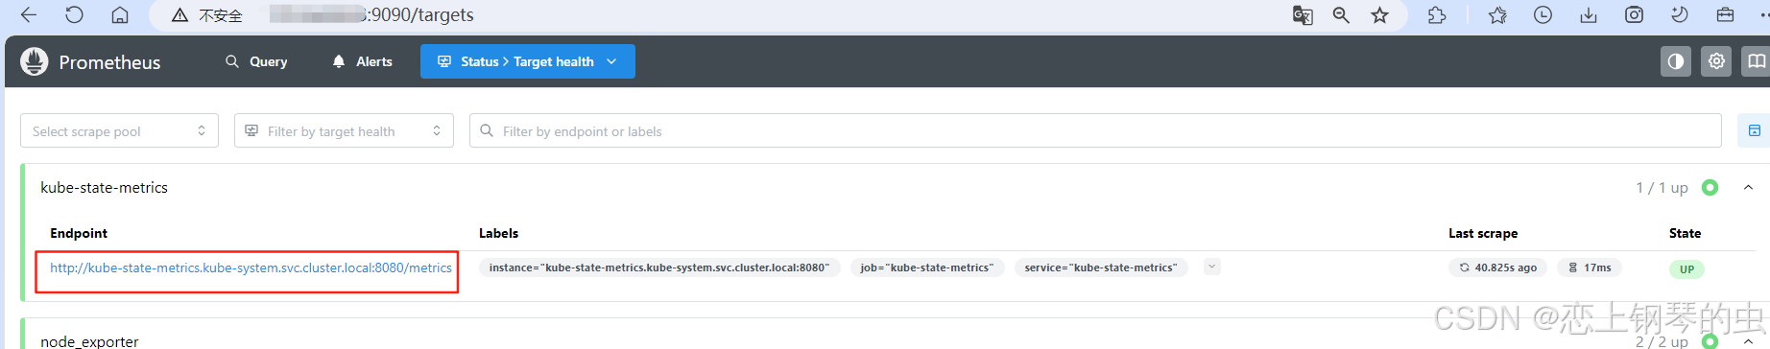Collapse the kube-state-metrics pool chevron
The width and height of the screenshot is (1770, 349).
[x=1748, y=188]
